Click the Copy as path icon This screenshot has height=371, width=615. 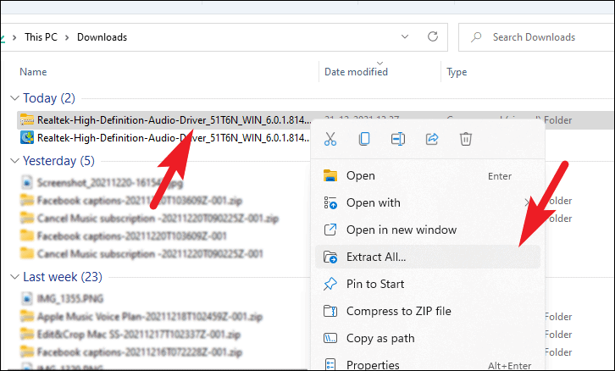click(x=330, y=338)
